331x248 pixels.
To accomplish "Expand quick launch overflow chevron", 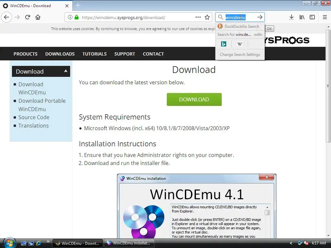I will point(48,241).
